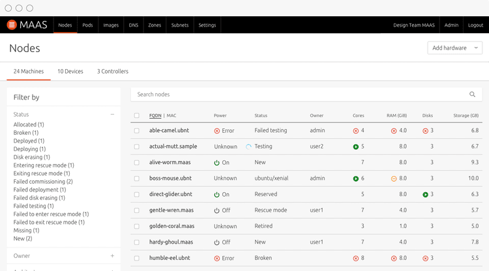The height and width of the screenshot is (271, 489).
Task: Check the alive-worm.maas row checkbox
Action: click(137, 163)
